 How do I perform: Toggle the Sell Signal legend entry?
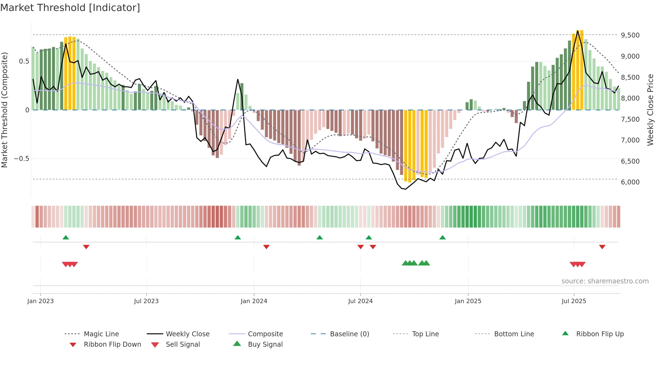point(175,344)
